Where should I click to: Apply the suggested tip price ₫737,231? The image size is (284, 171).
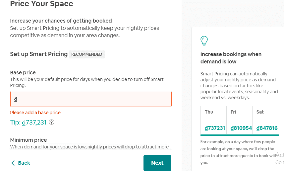tap(34, 123)
